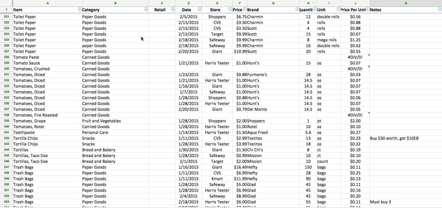Select row header 553
442x208 pixels.
click(6, 202)
